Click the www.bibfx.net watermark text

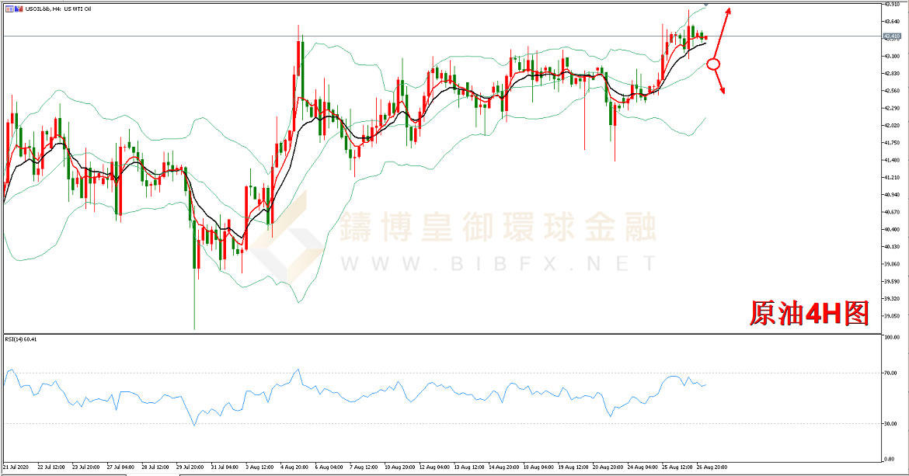coord(497,264)
